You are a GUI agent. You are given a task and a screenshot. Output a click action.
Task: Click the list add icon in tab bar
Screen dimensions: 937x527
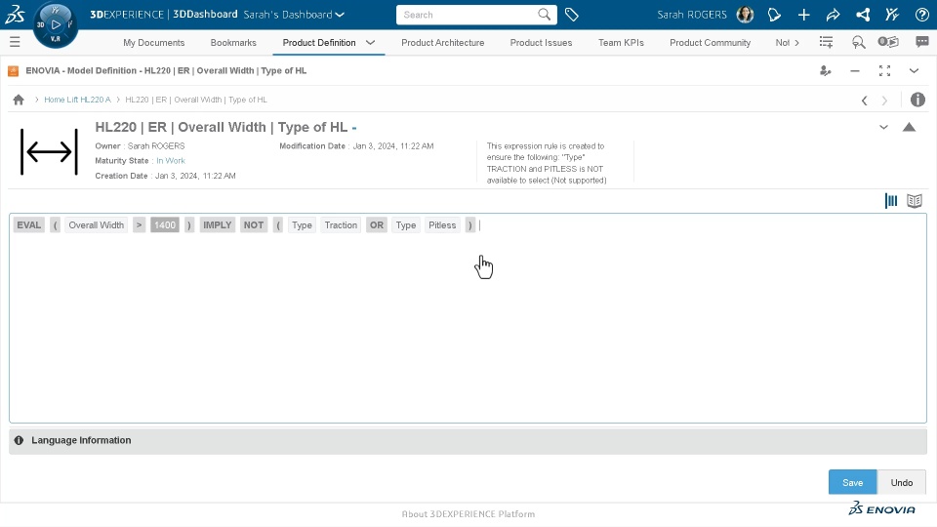click(826, 42)
